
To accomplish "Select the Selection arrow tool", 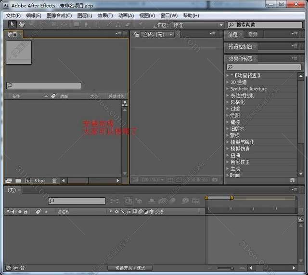I will tap(13, 25).
